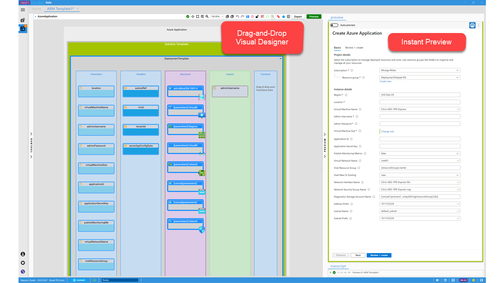Activate the zoom magnifier tool in the toolbar
This screenshot has width=504, height=283.
(207, 17)
